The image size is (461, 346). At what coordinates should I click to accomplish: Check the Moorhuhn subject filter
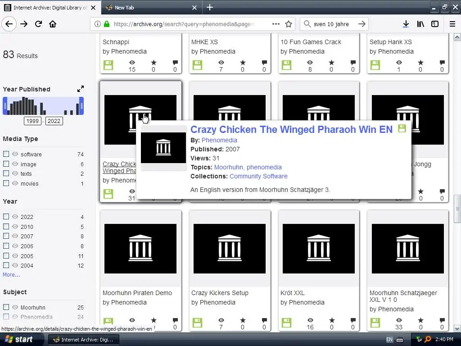6,307
